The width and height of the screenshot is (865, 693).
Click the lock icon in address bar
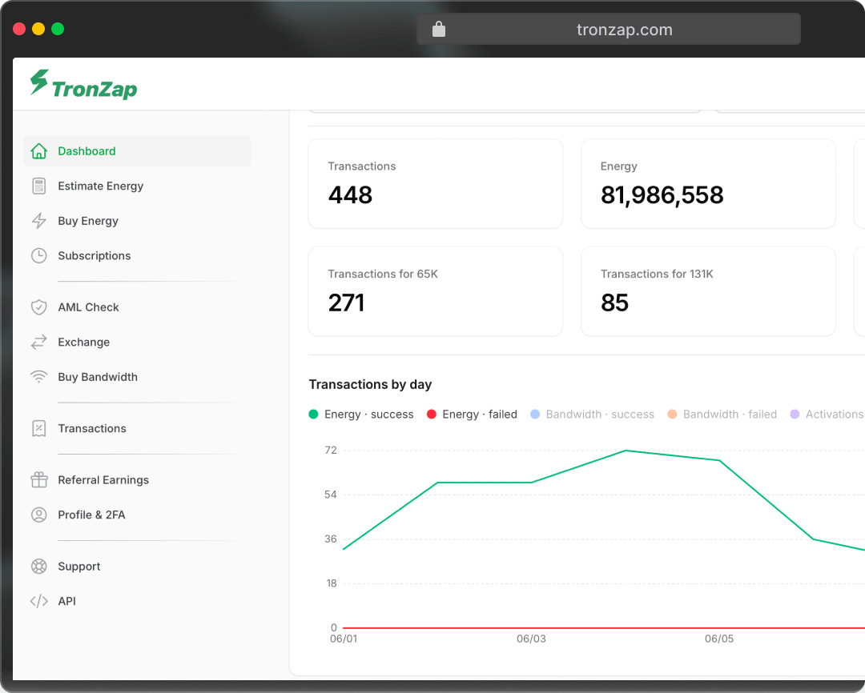(439, 30)
